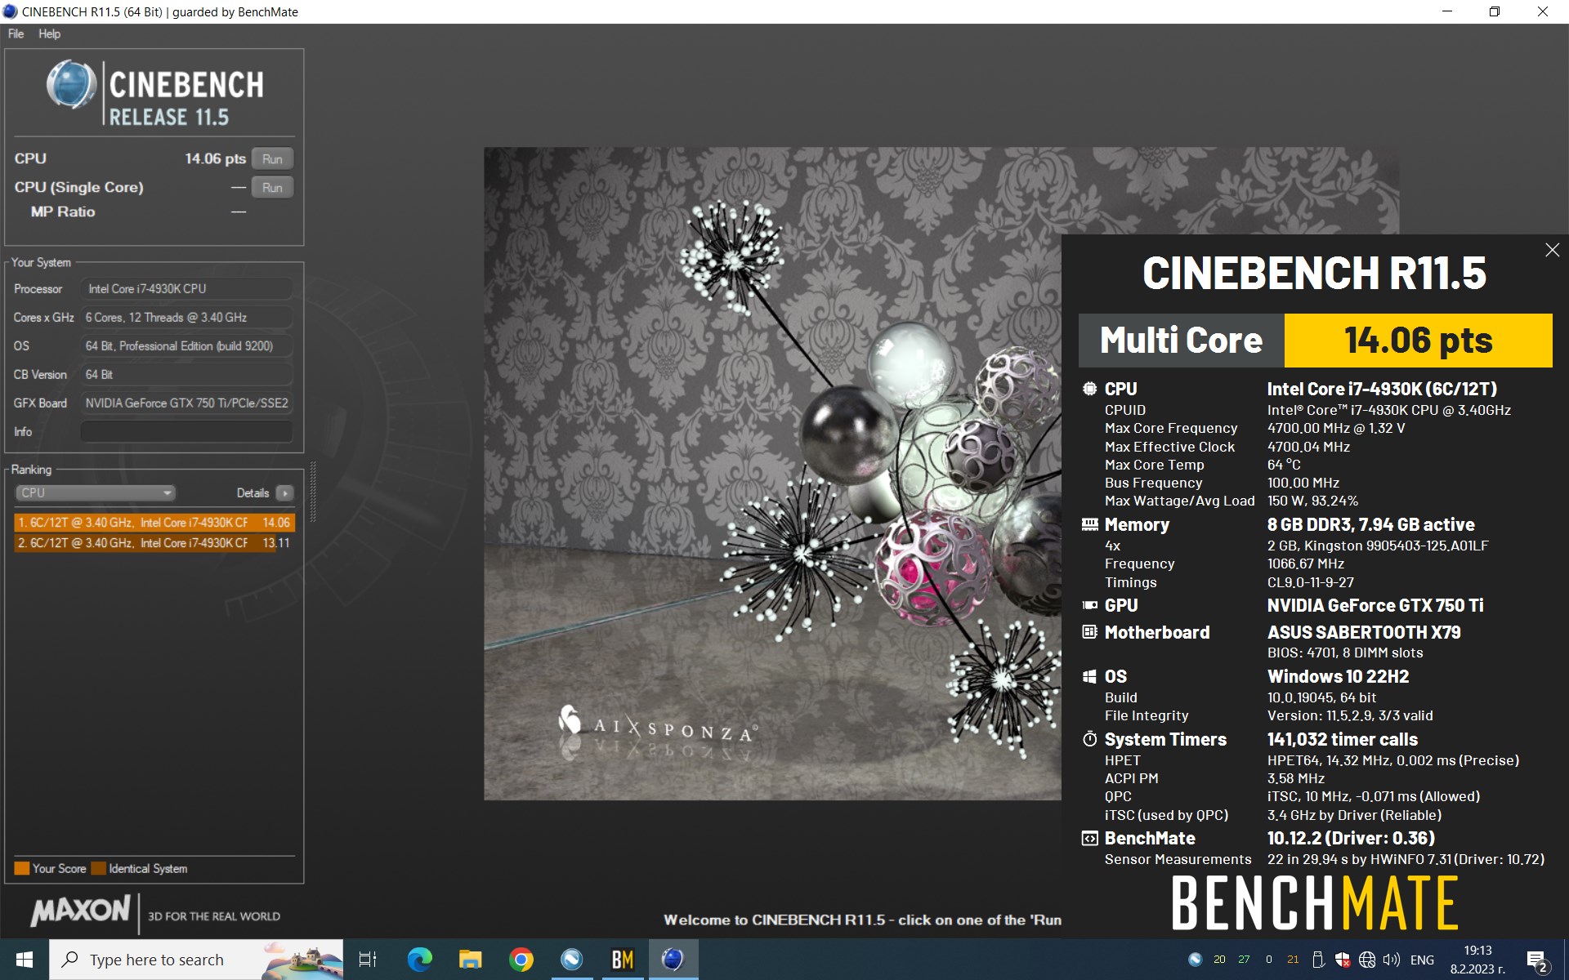Click the Windows OS icon in BenchMate panel
This screenshot has width=1569, height=980.
click(1089, 676)
